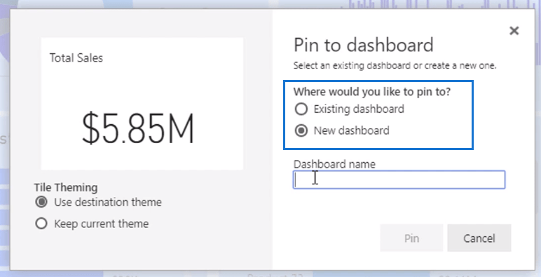
Task: Click the 'New dashboard' option label text
Action: point(351,130)
